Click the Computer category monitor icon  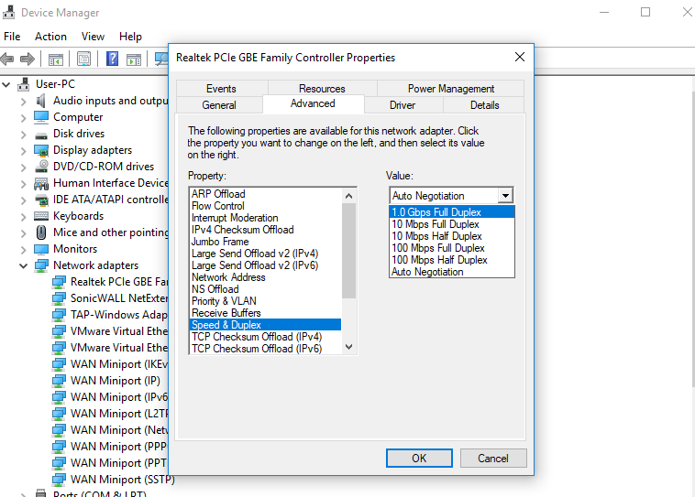(41, 117)
